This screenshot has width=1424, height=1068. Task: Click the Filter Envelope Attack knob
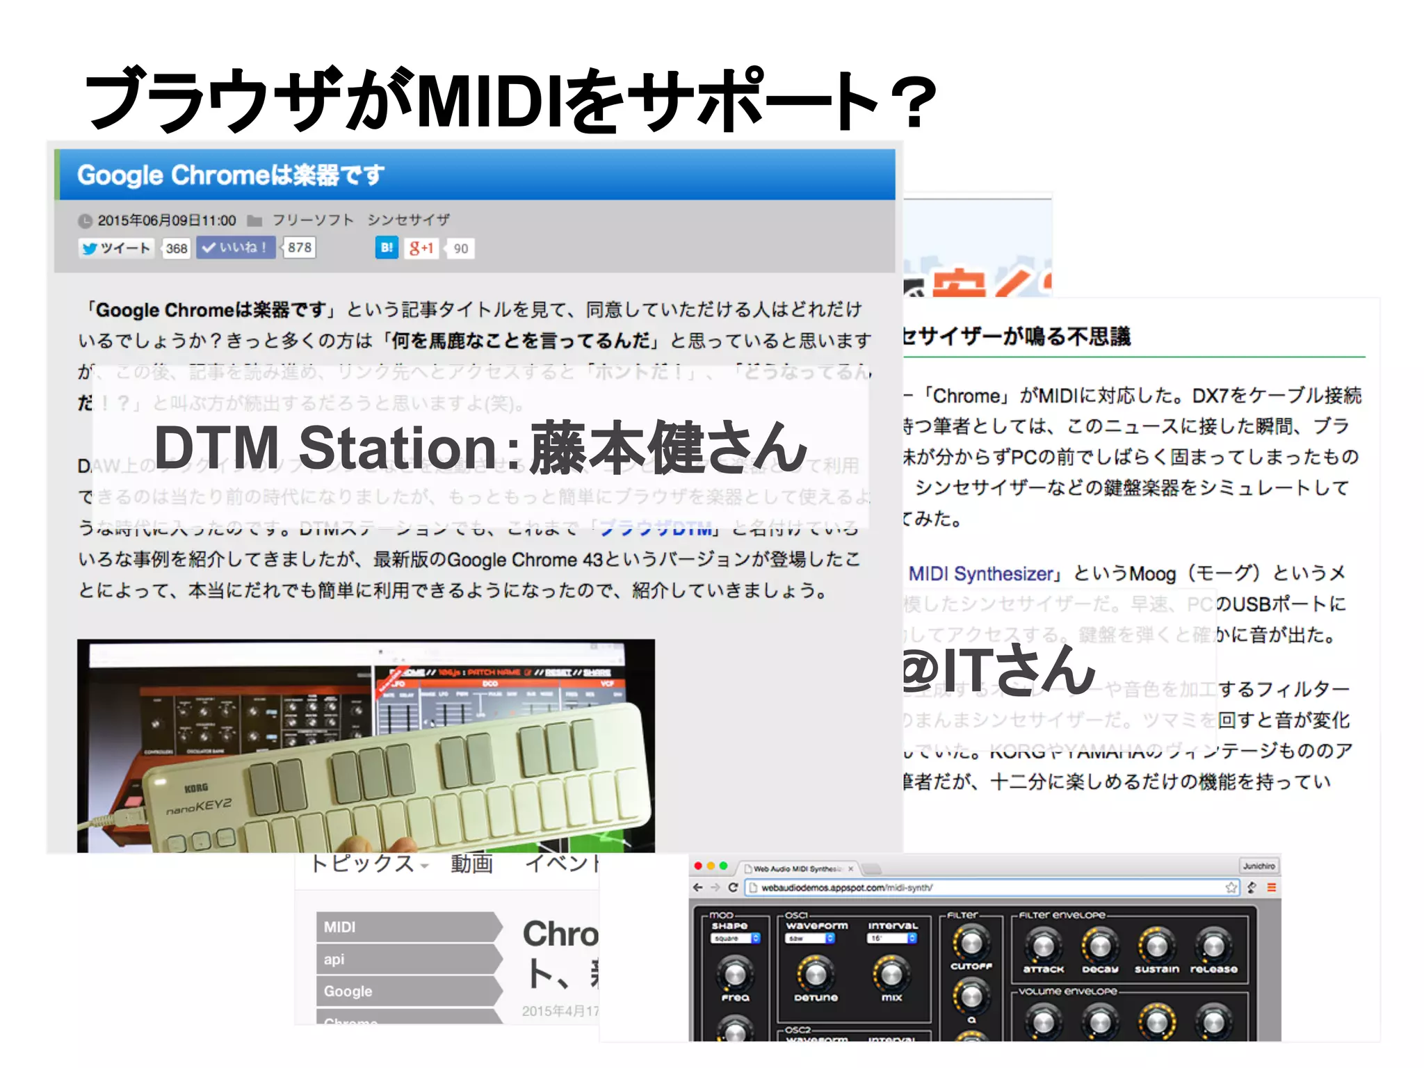point(1044,946)
